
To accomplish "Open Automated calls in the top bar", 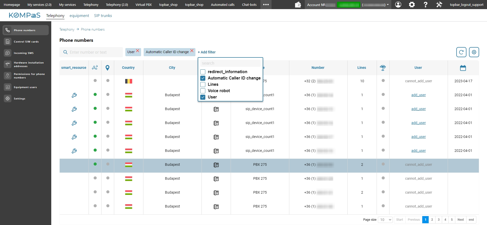I will (223, 5).
